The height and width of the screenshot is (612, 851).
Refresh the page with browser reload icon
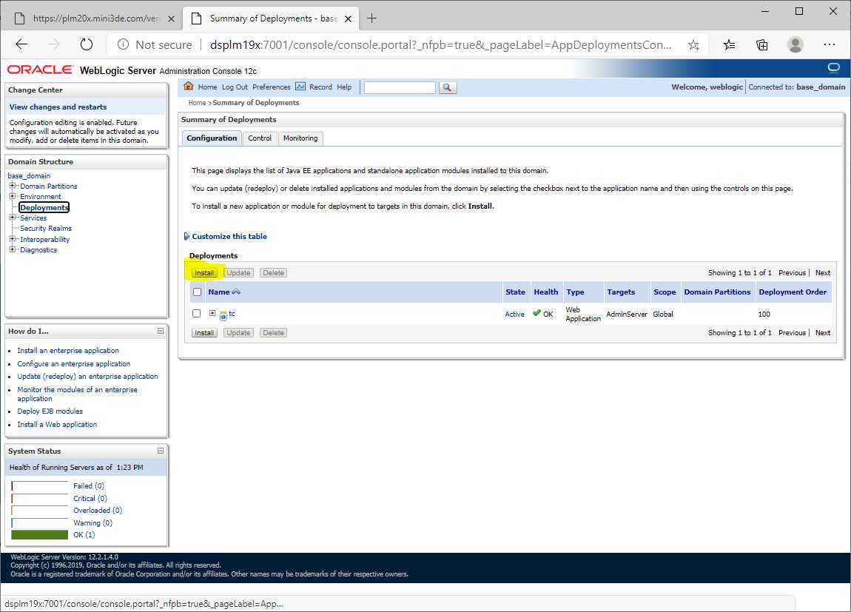click(x=87, y=44)
